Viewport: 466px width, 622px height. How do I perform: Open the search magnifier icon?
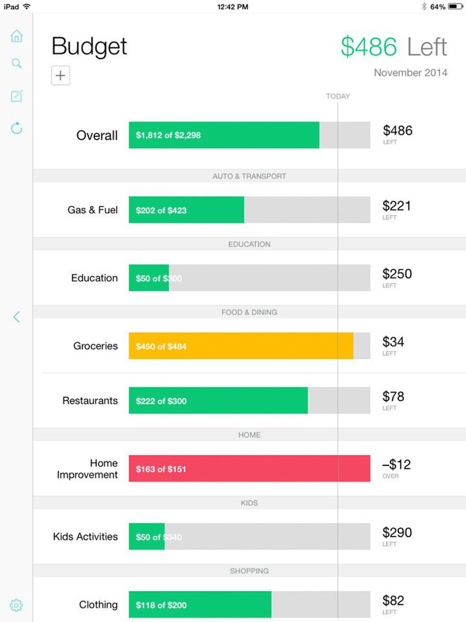point(17,63)
